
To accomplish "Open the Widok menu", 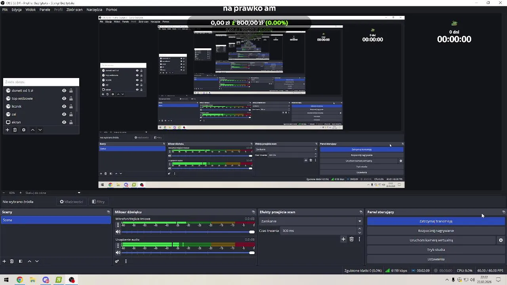I will 30,9.
